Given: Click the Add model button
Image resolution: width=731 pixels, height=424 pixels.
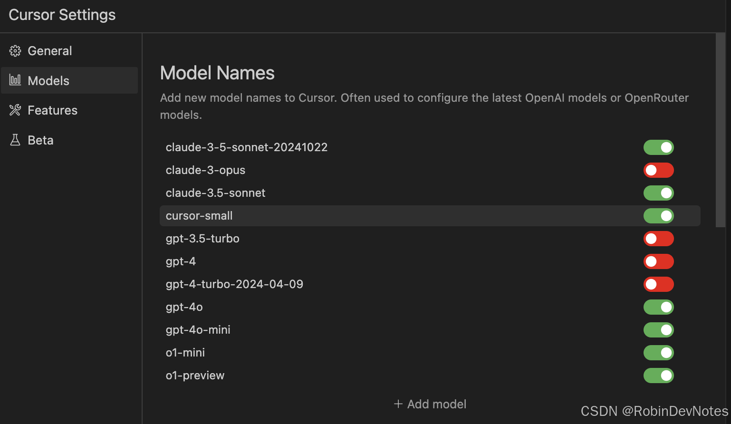Looking at the screenshot, I should coord(431,404).
